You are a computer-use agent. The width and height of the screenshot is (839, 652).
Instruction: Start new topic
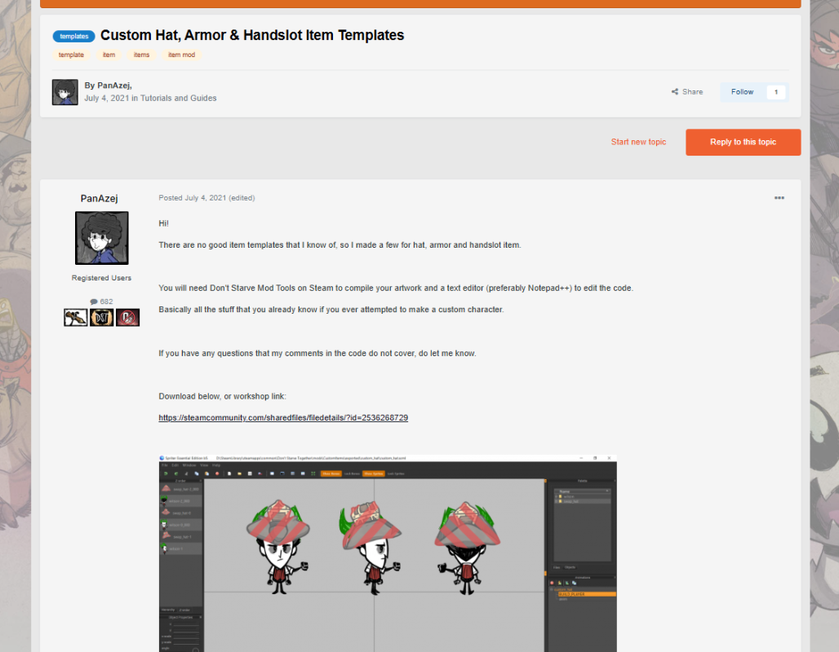[638, 142]
